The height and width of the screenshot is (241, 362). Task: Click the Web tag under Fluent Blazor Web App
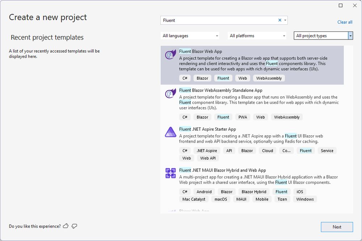(x=243, y=78)
